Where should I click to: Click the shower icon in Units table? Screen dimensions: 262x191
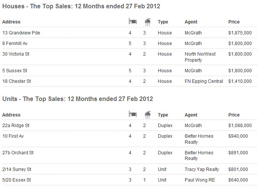[x=148, y=115]
